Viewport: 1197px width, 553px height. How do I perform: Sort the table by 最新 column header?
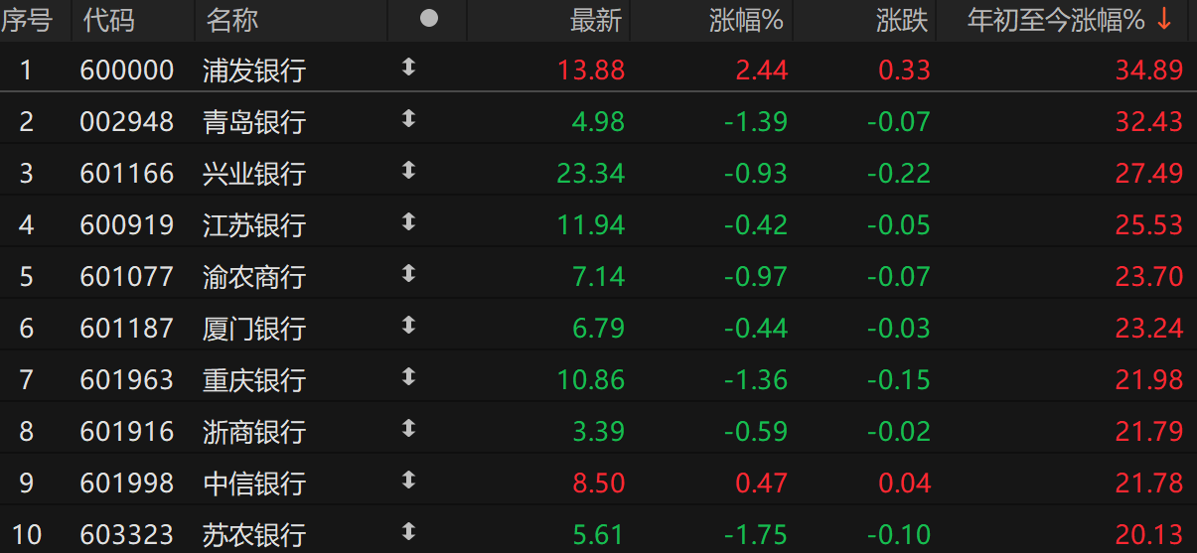pos(595,20)
